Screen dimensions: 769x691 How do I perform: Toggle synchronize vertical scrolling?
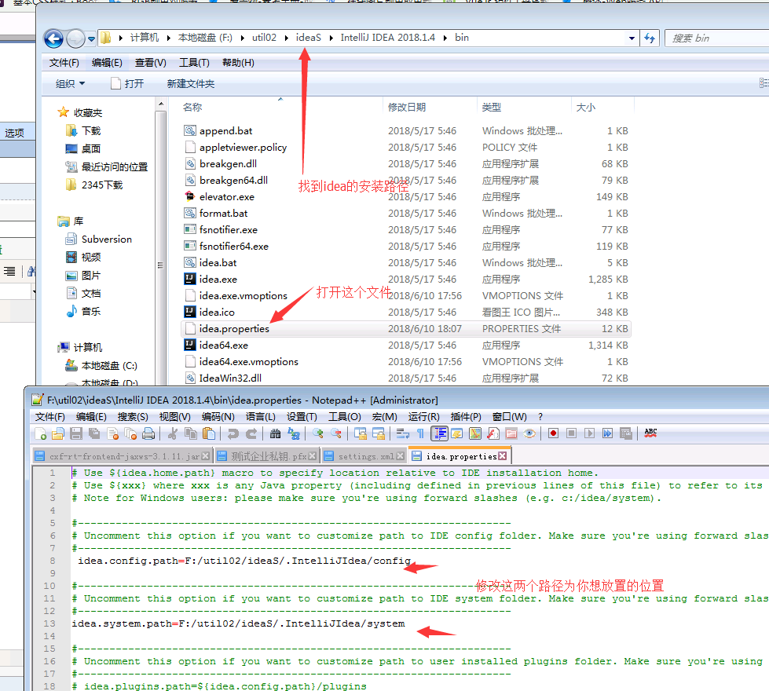[361, 433]
